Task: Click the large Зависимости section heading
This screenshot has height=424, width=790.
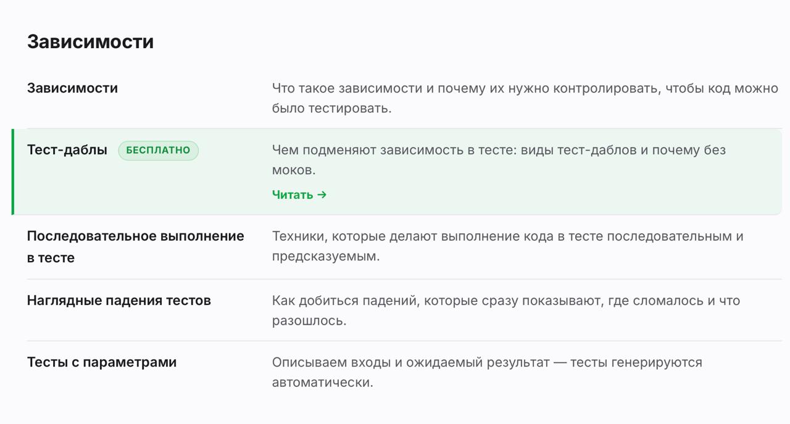Action: click(91, 41)
